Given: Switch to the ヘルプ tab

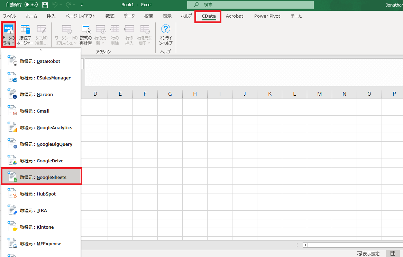Looking at the screenshot, I should point(186,16).
